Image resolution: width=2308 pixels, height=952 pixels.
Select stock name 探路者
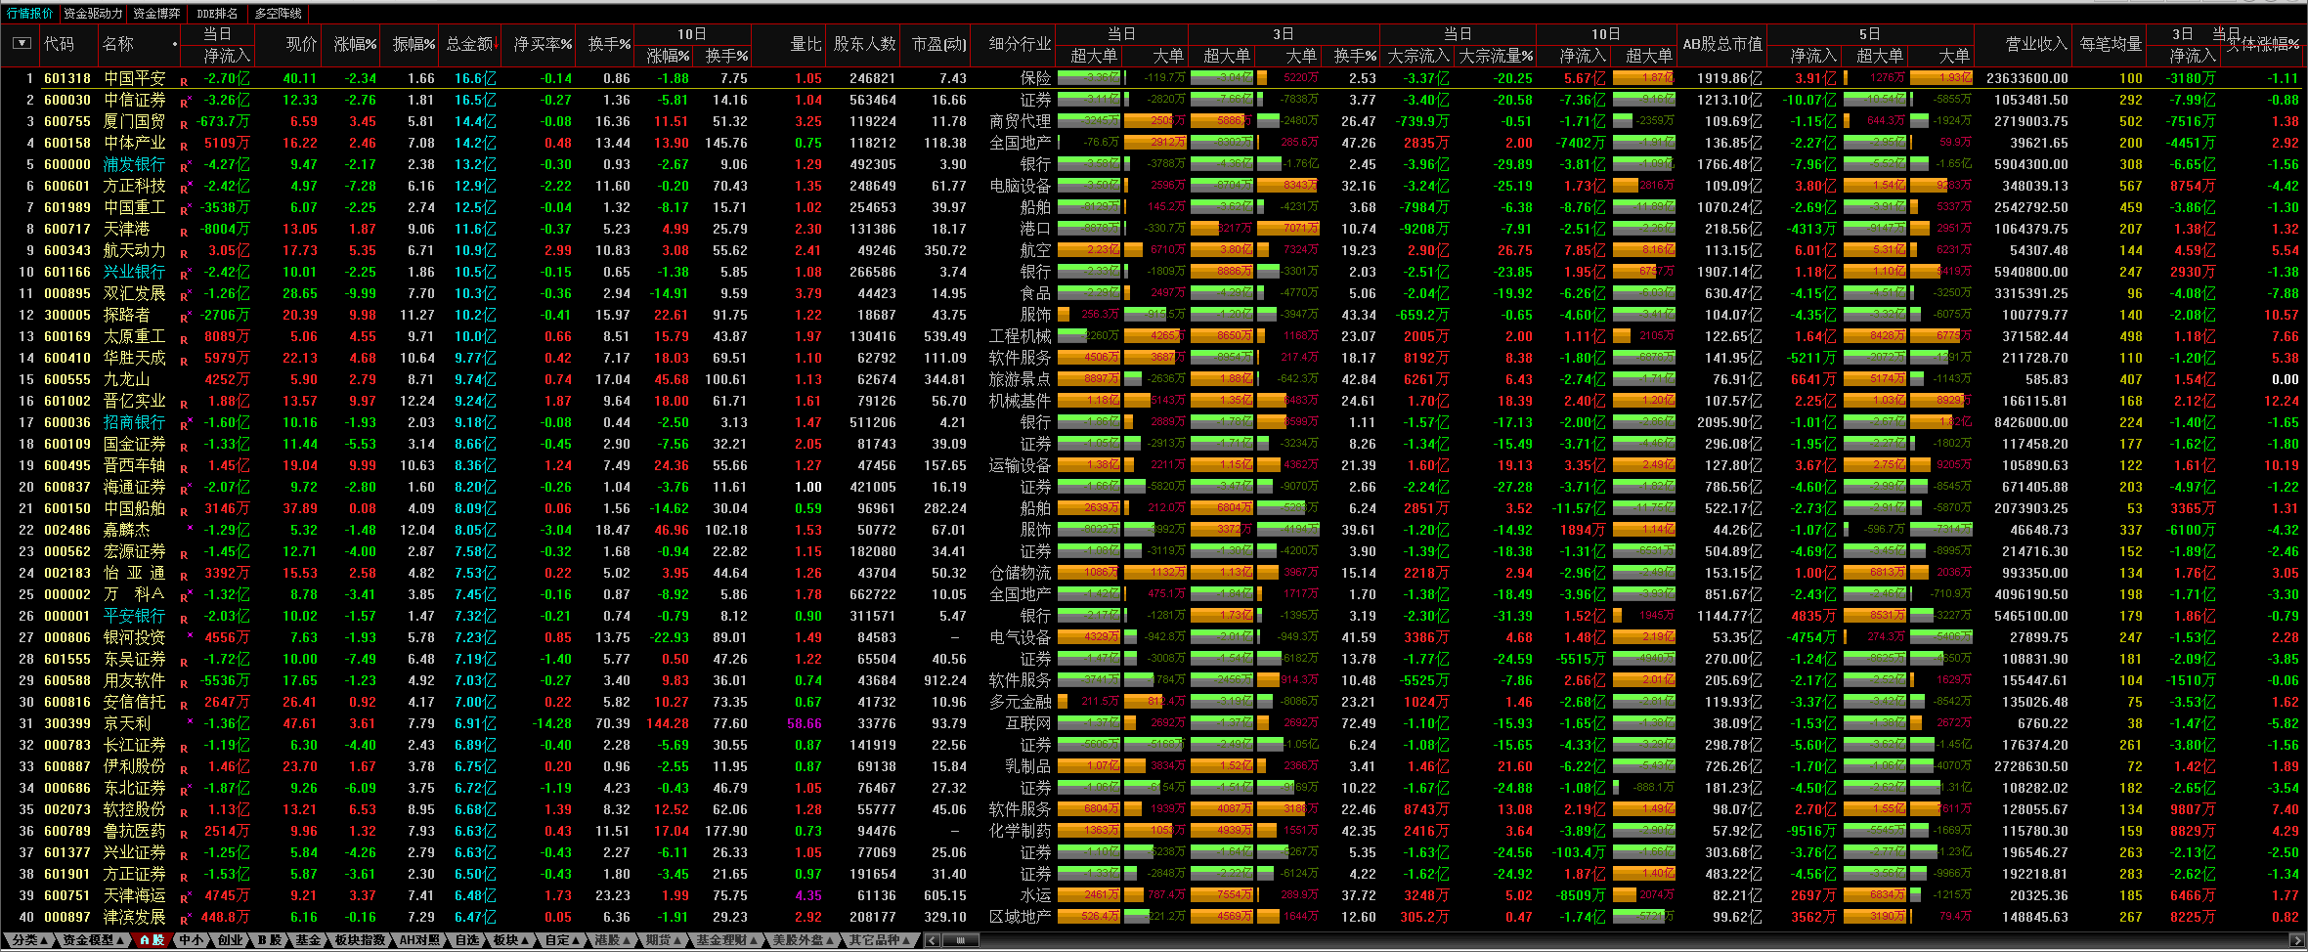[x=127, y=315]
